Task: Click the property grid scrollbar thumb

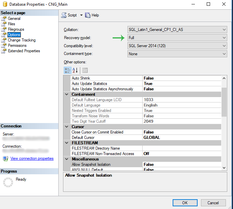Action: click(x=224, y=102)
